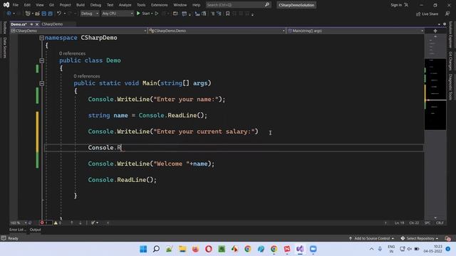
Task: Click Add to Source Control button
Action: tap(372, 238)
